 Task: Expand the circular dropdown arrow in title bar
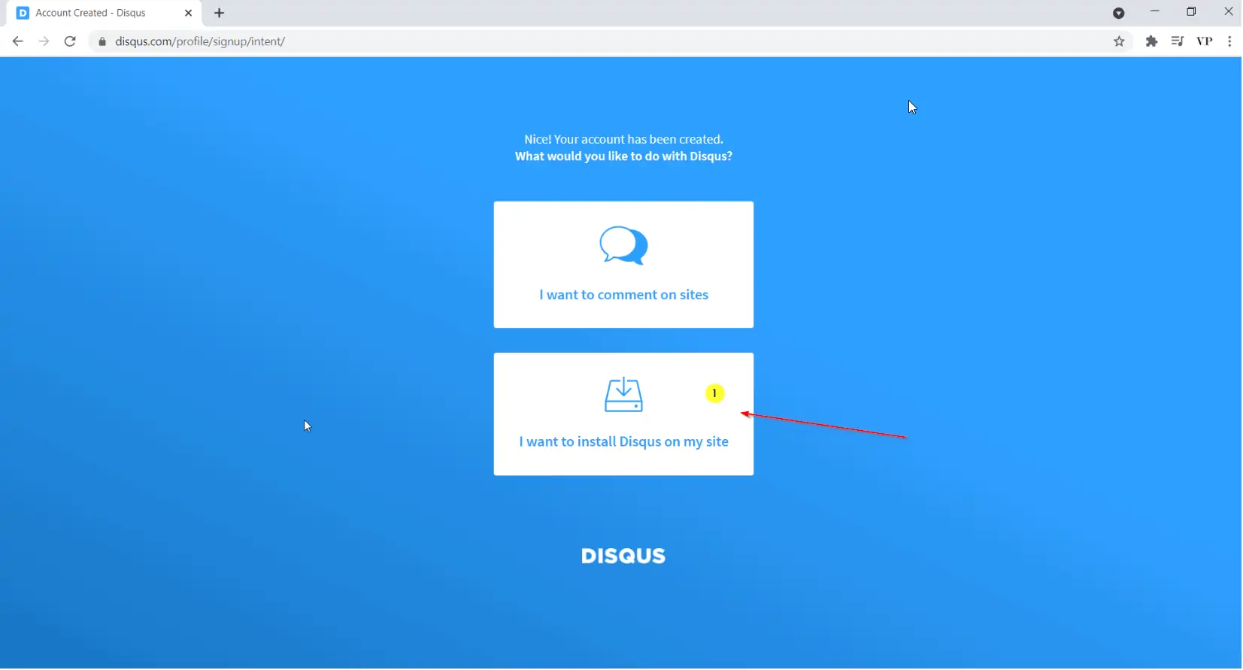[x=1118, y=13]
